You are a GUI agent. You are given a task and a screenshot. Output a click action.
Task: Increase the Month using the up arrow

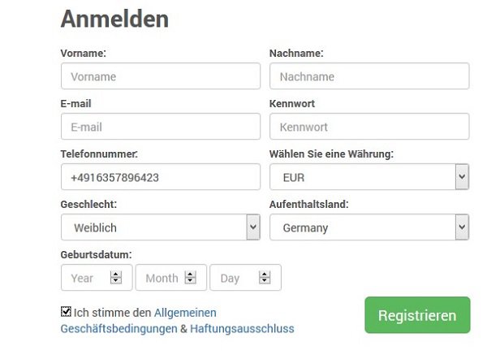click(x=191, y=275)
